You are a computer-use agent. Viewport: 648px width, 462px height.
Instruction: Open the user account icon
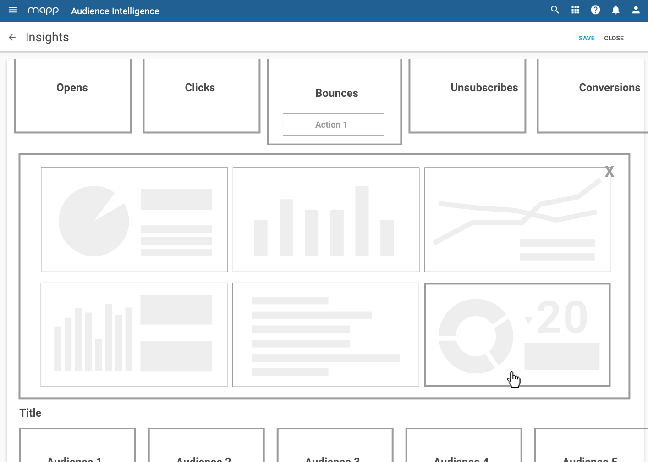636,10
